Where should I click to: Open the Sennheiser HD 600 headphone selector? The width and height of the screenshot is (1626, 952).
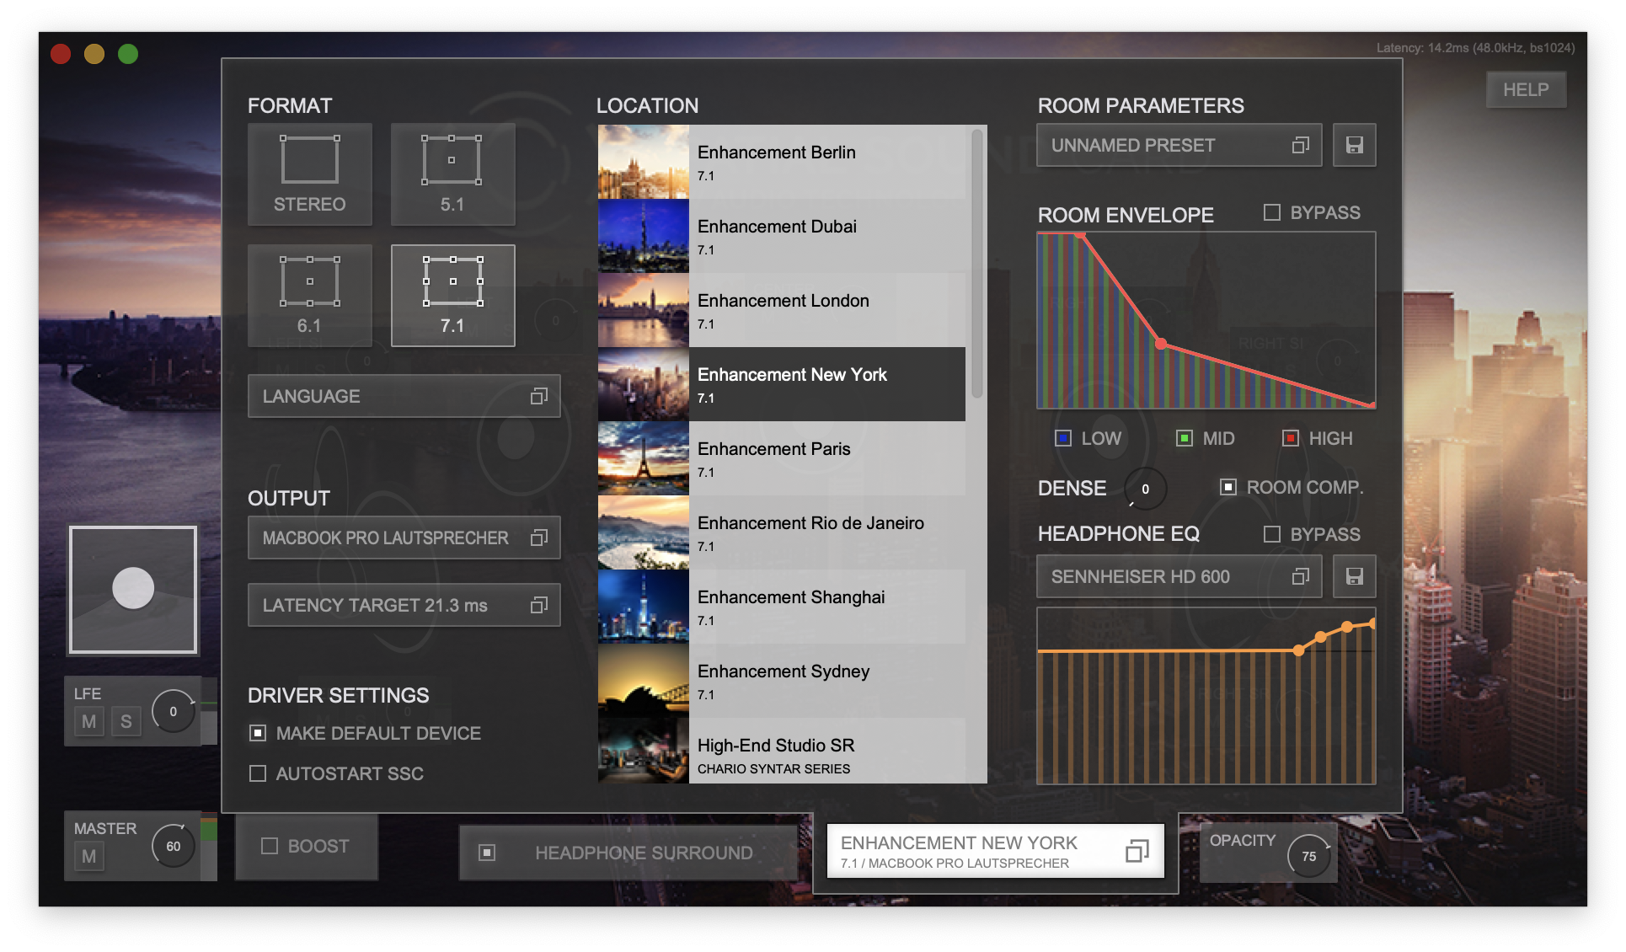click(x=1178, y=576)
